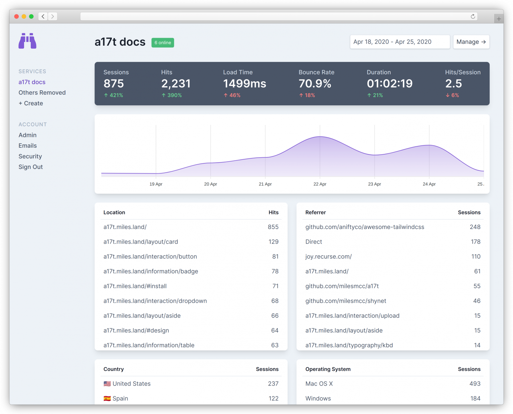
Task: Sign Out of the account
Action: (x=30, y=167)
